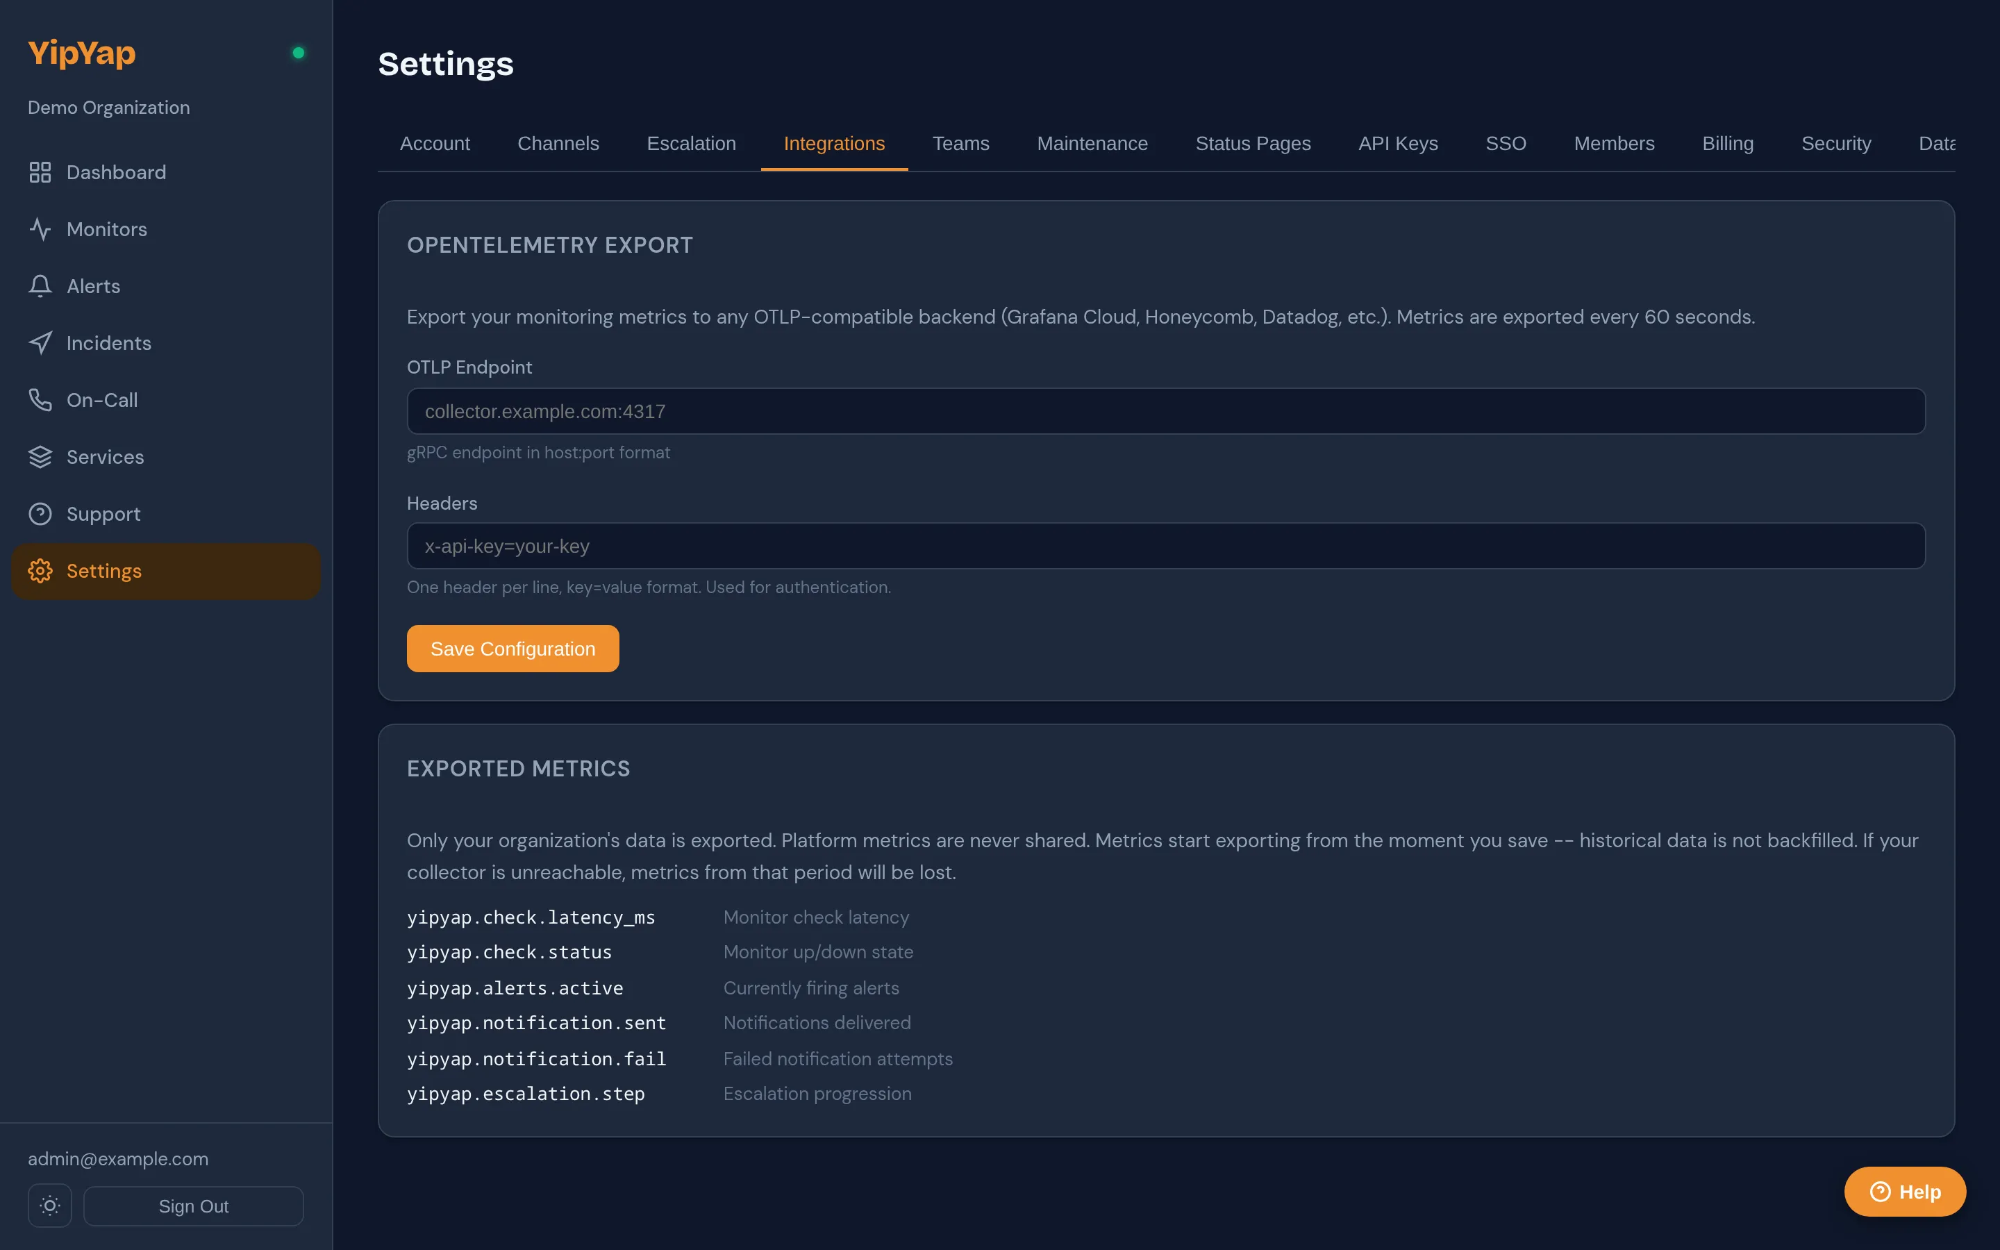Click the Help button in the corner
This screenshot has width=2000, height=1250.
pos(1904,1191)
